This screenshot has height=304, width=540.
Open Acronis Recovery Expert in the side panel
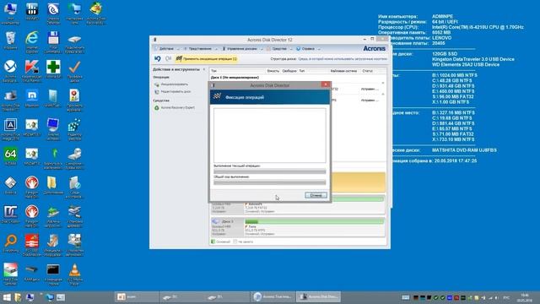[x=175, y=108]
